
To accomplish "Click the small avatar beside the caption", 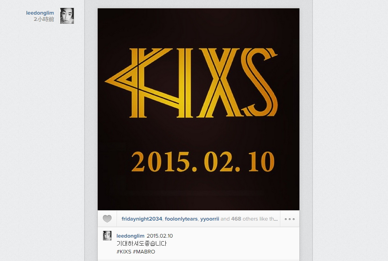I will click(107, 236).
